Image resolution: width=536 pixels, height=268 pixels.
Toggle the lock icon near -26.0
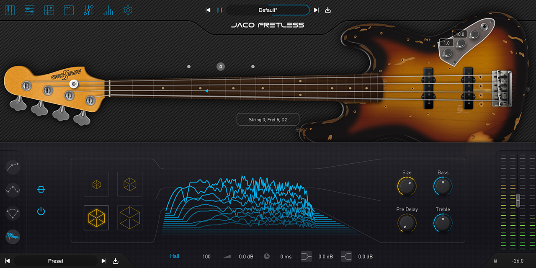coord(495,261)
